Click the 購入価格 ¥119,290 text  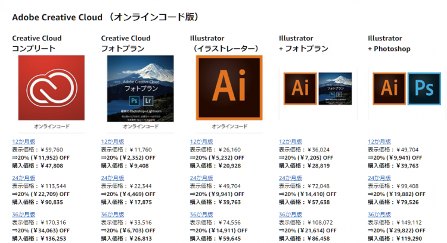coord(395,238)
